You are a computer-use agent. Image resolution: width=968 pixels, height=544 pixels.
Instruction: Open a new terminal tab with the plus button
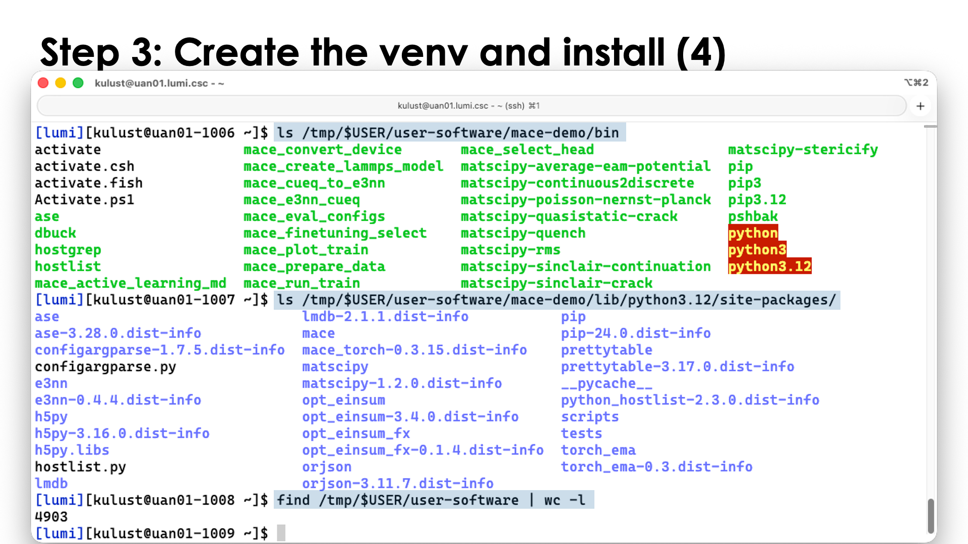tap(920, 106)
